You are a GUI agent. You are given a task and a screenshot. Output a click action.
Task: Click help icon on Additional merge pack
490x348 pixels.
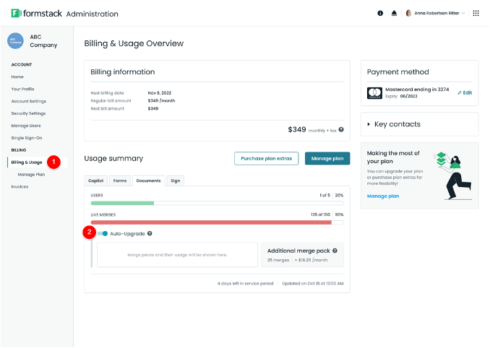point(335,251)
